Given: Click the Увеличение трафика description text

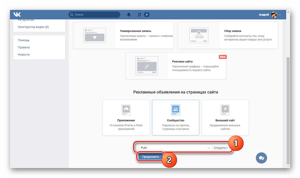Looking at the screenshot, I should pyautogui.click(x=195, y=68).
